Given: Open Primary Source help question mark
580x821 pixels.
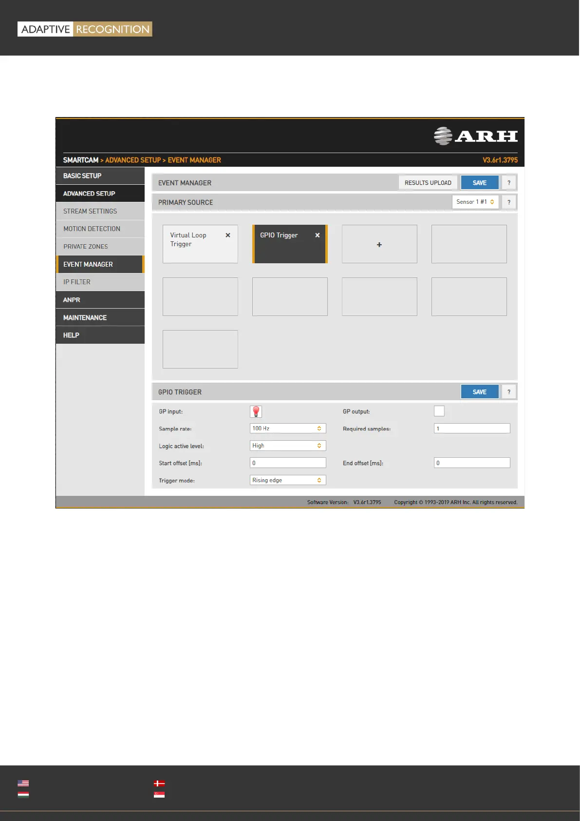Looking at the screenshot, I should tap(509, 202).
